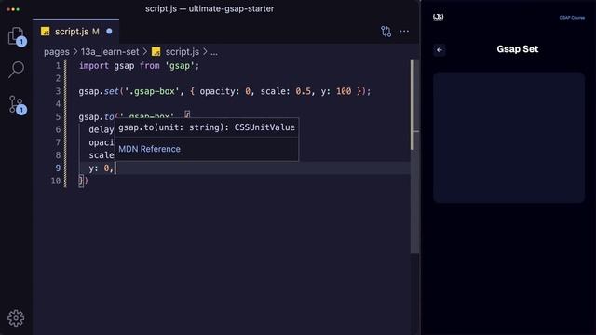Image resolution: width=596 pixels, height=335 pixels.
Task: Click the animation preview box area
Action: [508, 137]
